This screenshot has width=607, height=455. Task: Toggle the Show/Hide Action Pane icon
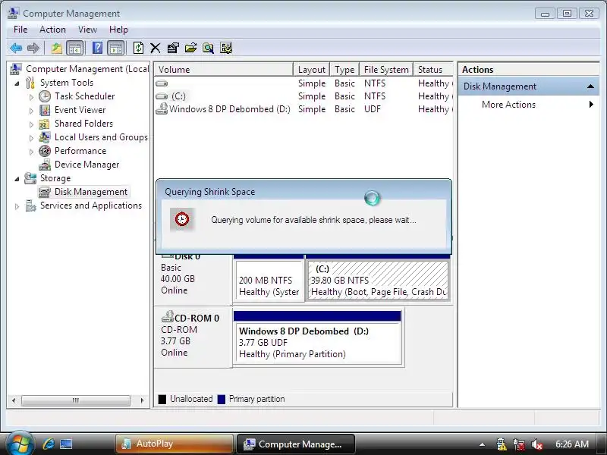point(116,48)
